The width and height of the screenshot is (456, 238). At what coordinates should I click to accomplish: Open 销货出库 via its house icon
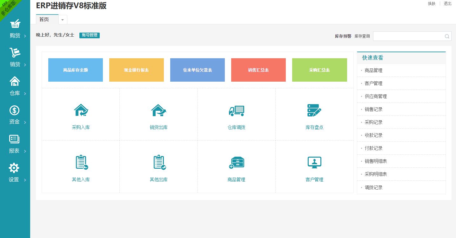click(x=158, y=110)
